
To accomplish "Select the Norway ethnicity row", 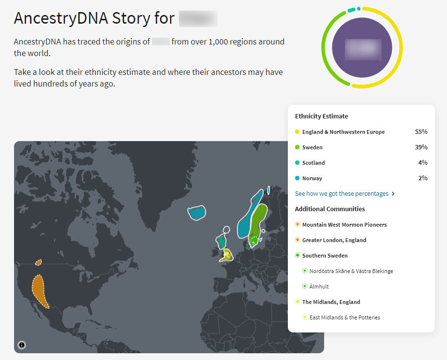I will click(x=361, y=178).
